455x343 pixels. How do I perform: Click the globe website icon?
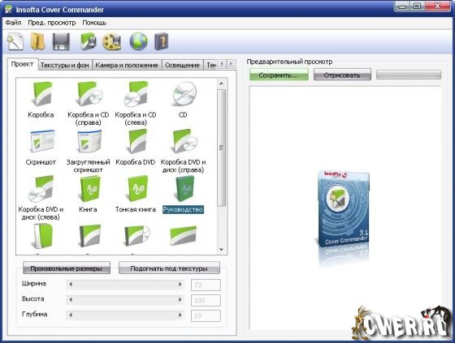point(138,41)
